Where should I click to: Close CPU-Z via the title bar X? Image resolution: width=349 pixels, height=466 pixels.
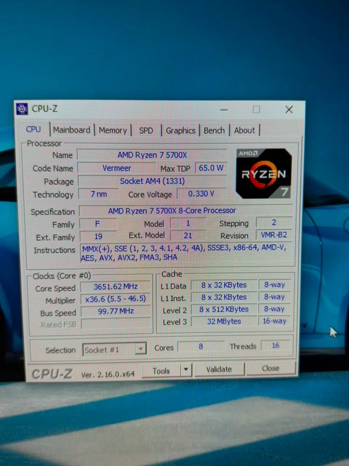click(289, 110)
